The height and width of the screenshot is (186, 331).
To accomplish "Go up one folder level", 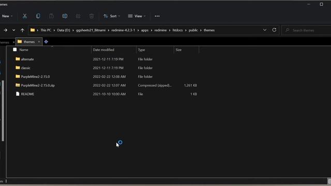I will 22,30.
